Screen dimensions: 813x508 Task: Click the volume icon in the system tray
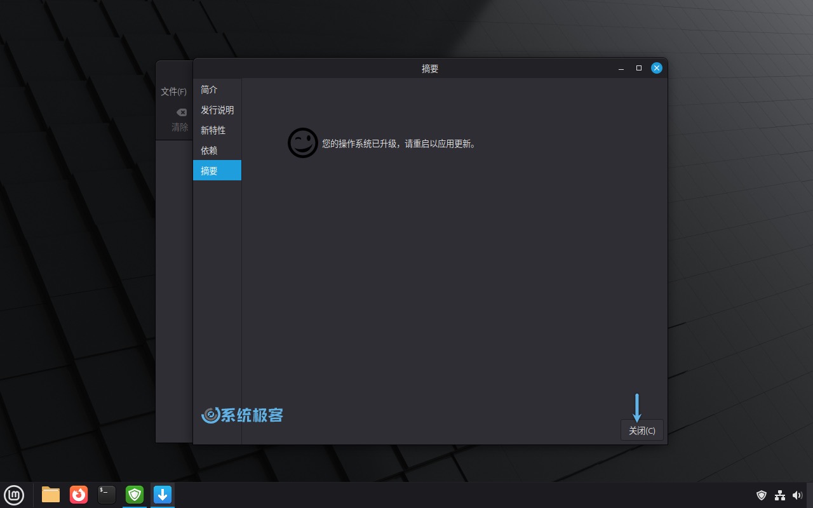click(x=798, y=495)
